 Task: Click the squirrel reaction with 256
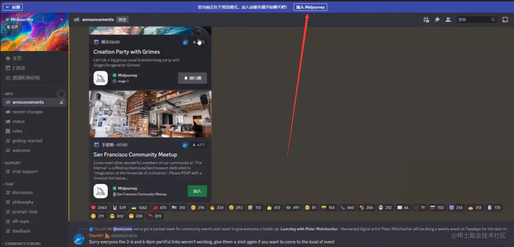[x=366, y=208]
